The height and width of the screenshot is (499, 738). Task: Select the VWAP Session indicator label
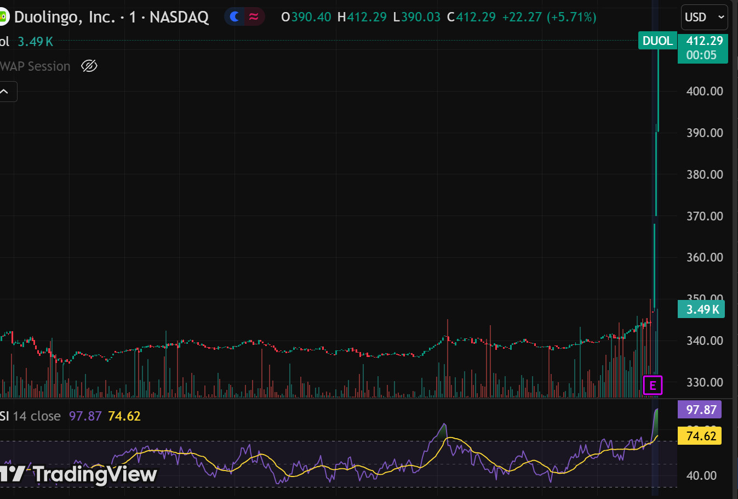(x=35, y=66)
